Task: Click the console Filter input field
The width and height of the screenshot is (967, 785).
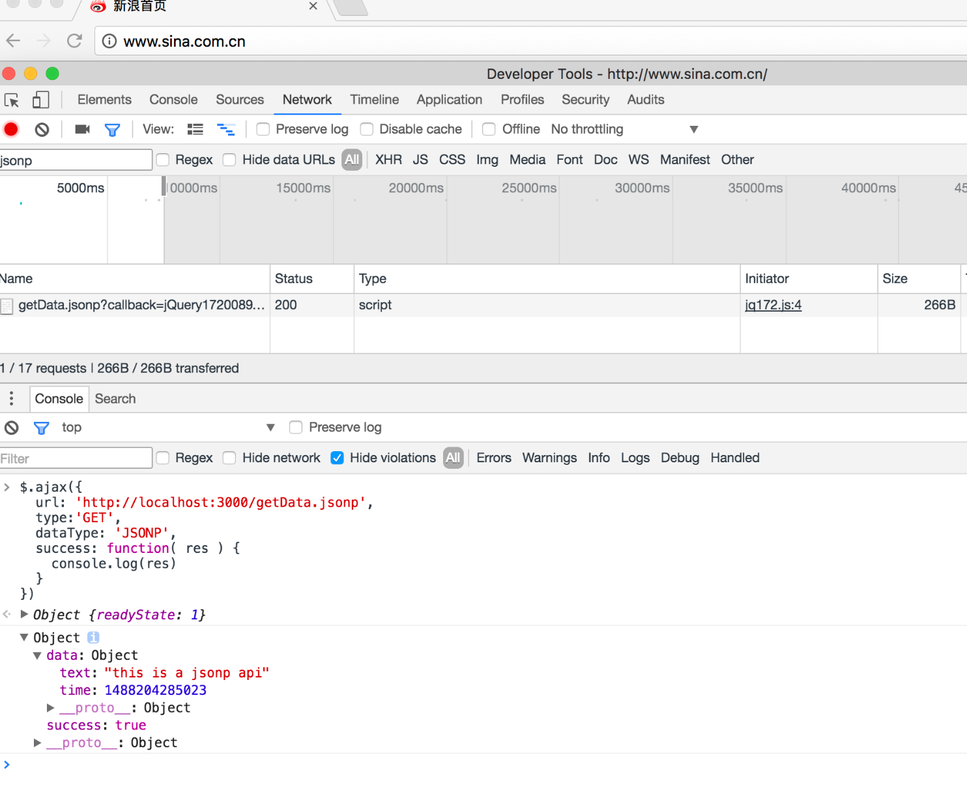Action: click(x=76, y=458)
